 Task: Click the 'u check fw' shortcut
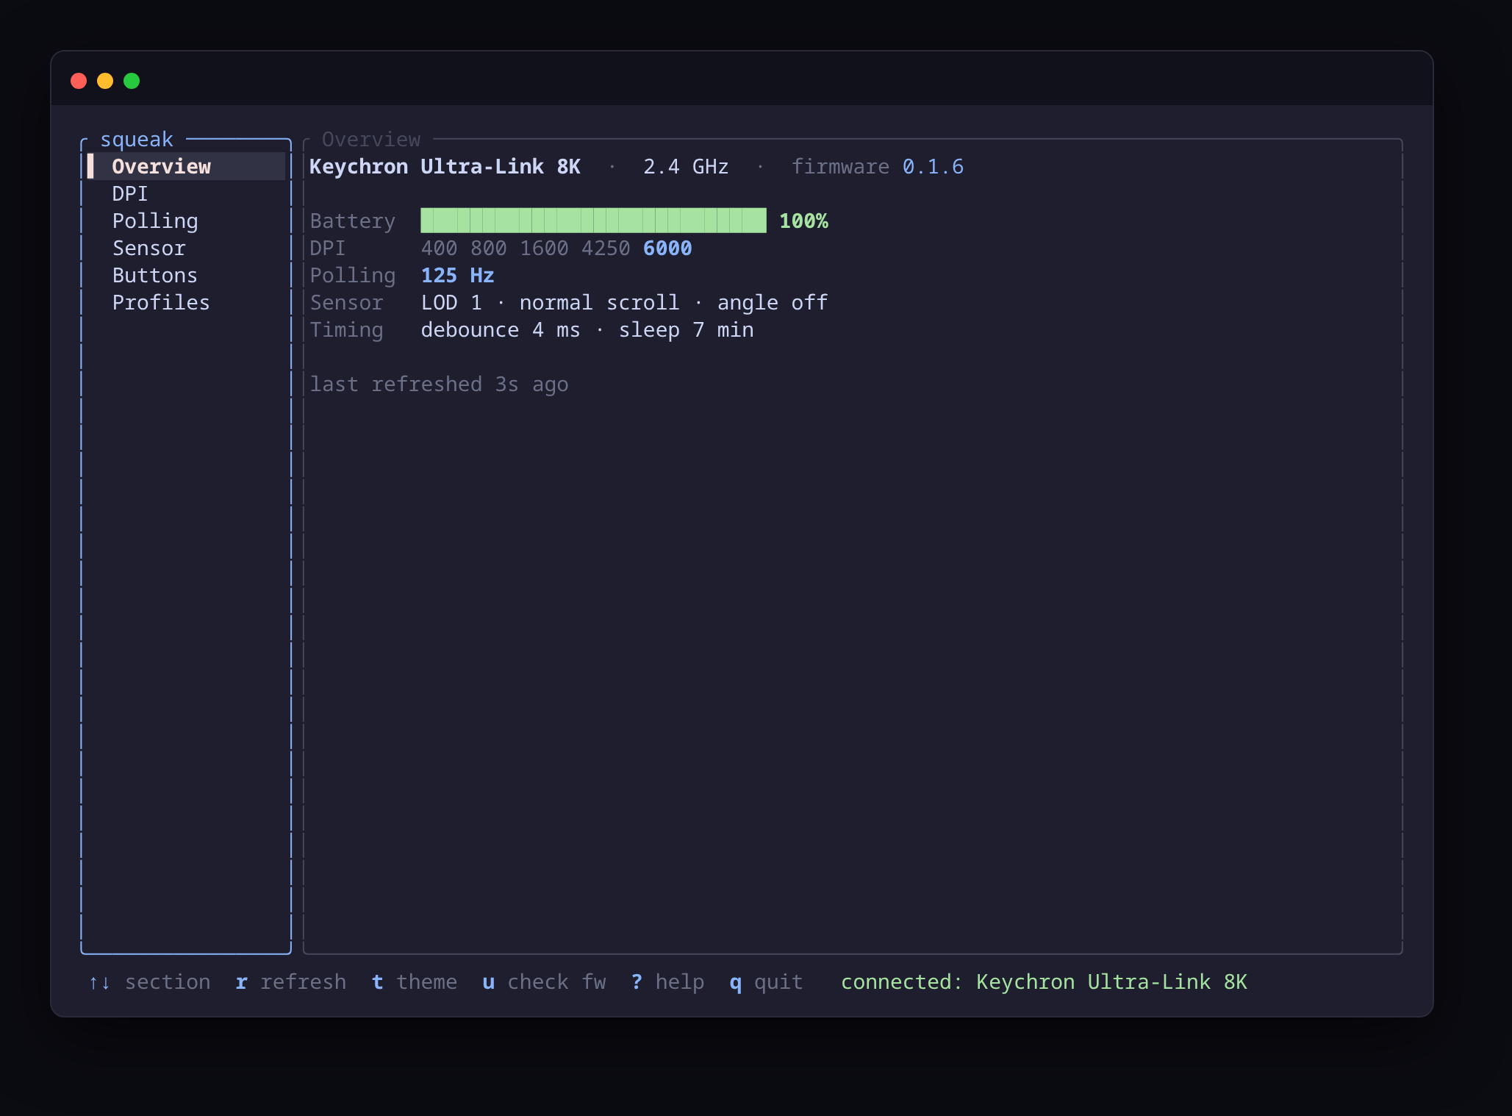(544, 981)
